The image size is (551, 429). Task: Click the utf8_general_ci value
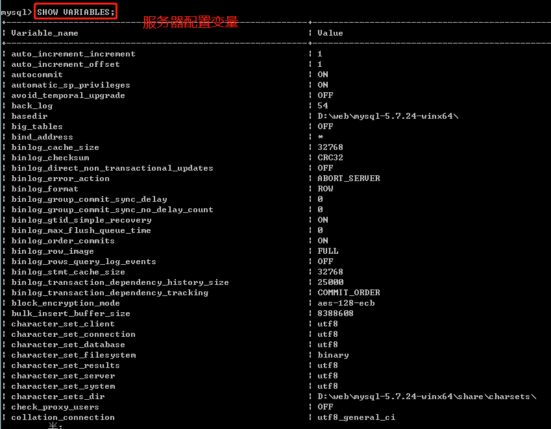356,417
